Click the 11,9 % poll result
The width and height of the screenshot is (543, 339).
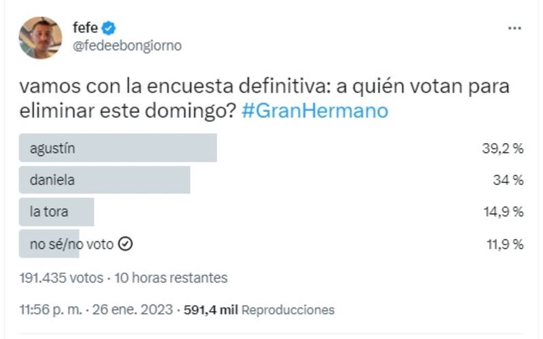[x=502, y=244]
